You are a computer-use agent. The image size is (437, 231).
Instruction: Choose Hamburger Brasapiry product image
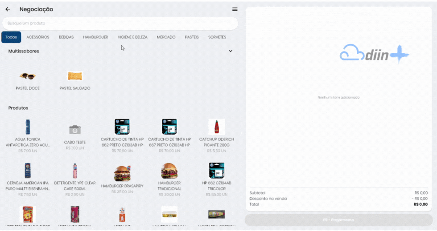point(122,173)
